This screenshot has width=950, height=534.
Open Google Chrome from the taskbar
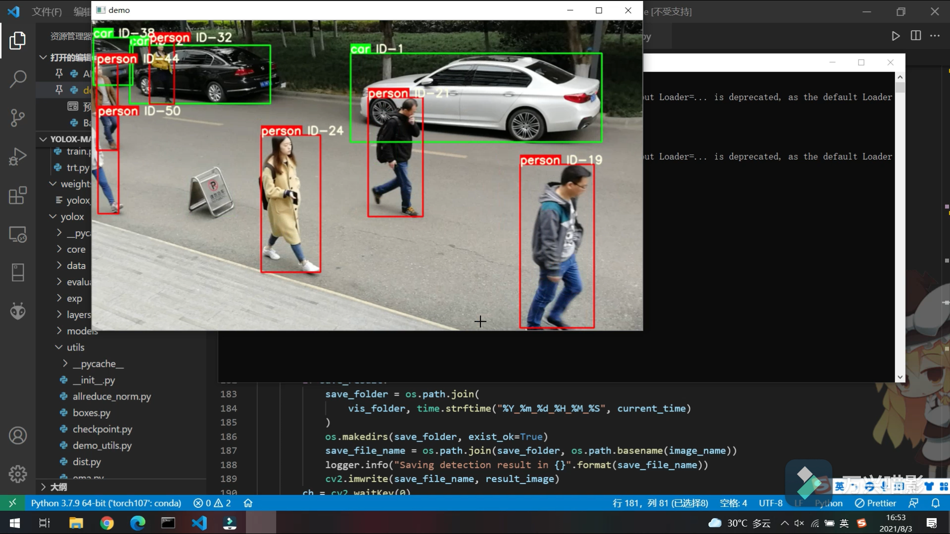pos(106,523)
